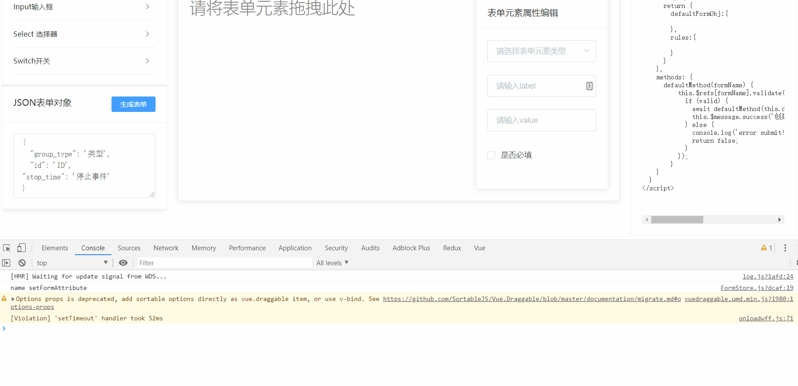
Task: Open the Performance tab
Action: 247,248
